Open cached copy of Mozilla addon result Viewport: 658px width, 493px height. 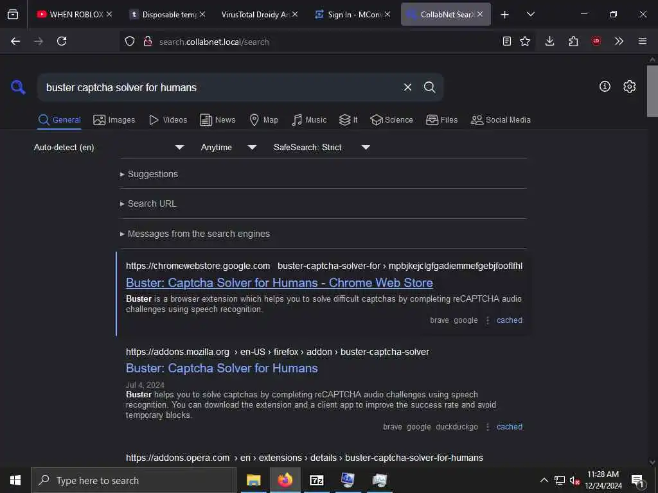pyautogui.click(x=510, y=427)
